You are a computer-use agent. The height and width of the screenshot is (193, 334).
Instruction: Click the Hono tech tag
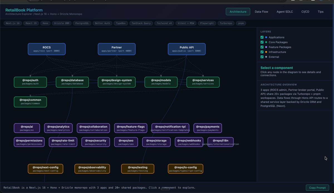45,23
